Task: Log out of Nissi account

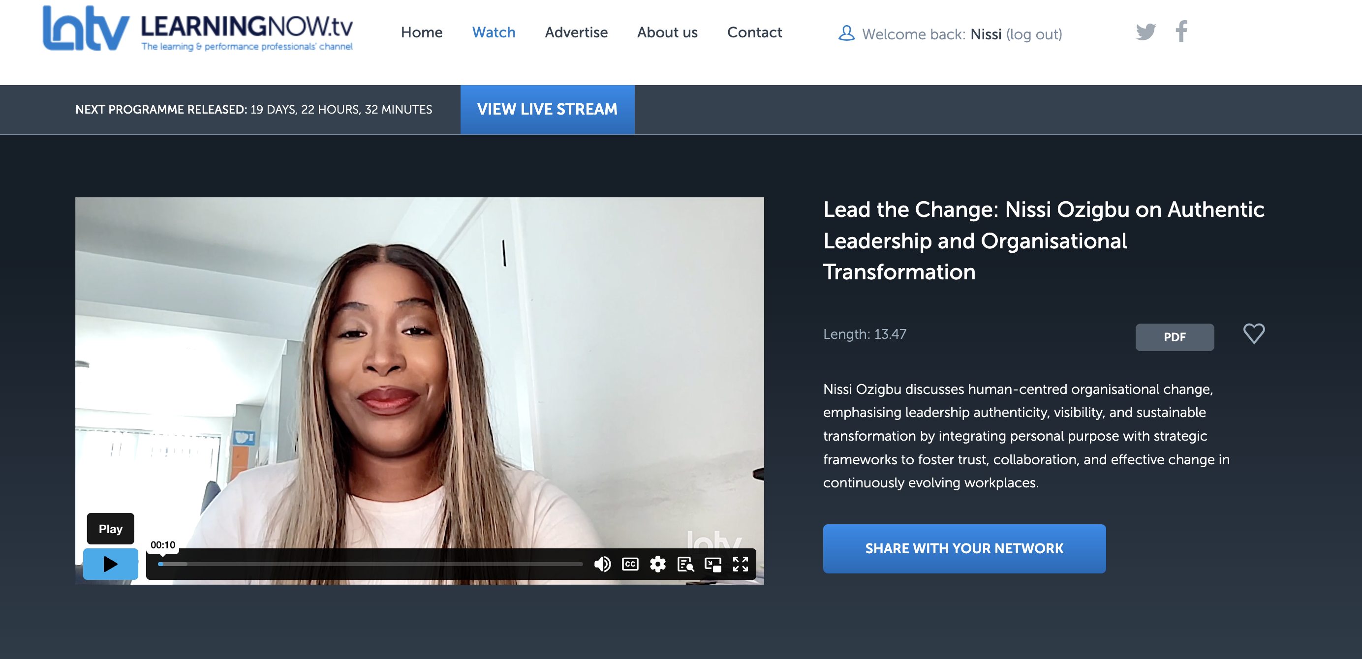Action: pyautogui.click(x=1034, y=34)
